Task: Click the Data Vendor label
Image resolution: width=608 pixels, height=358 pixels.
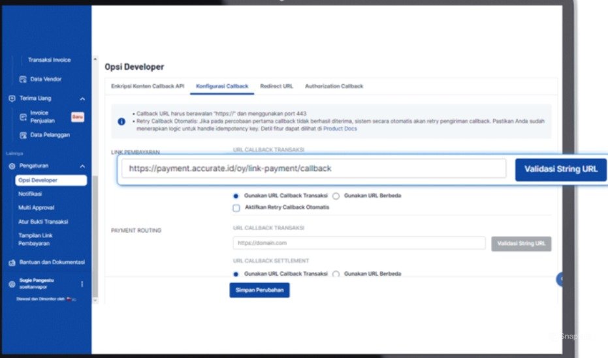Action: [46, 80]
